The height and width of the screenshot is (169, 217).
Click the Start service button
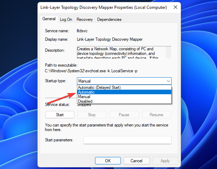pyautogui.click(x=60, y=115)
